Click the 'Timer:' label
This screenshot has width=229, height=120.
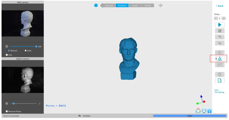pos(217,14)
